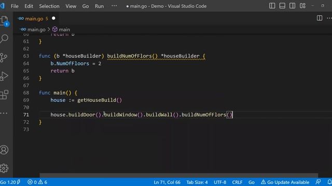Select UTF-8 encoding in status bar
This screenshot has height=186, width=332.
click(220, 182)
